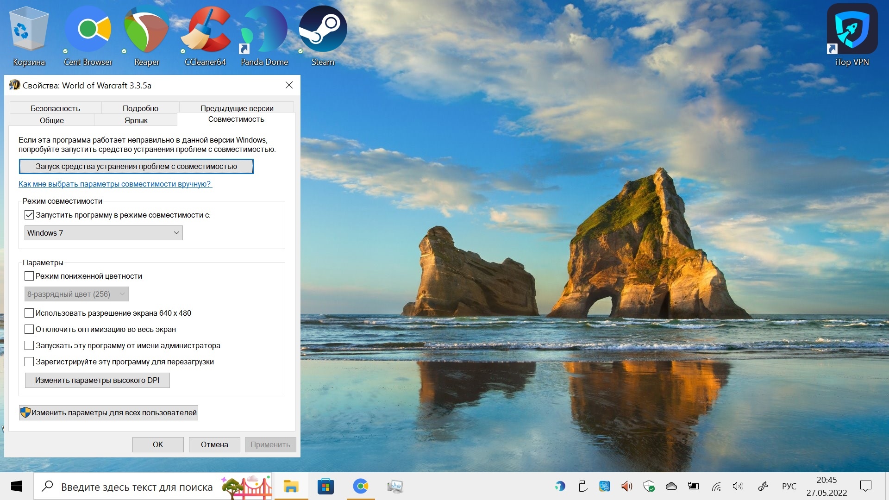This screenshot has height=500, width=889.
Task: Click the system volume tray icon
Action: pos(738,486)
